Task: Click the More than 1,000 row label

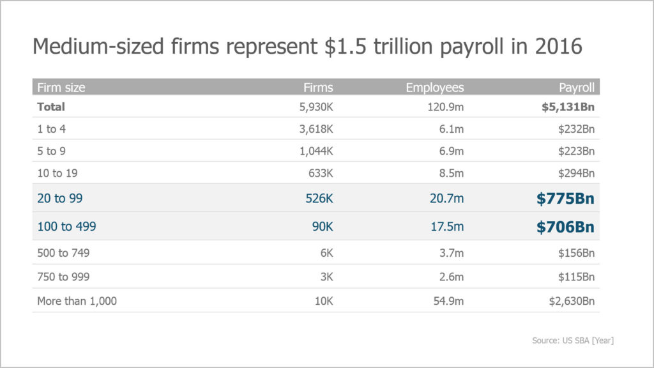Action: click(x=77, y=301)
